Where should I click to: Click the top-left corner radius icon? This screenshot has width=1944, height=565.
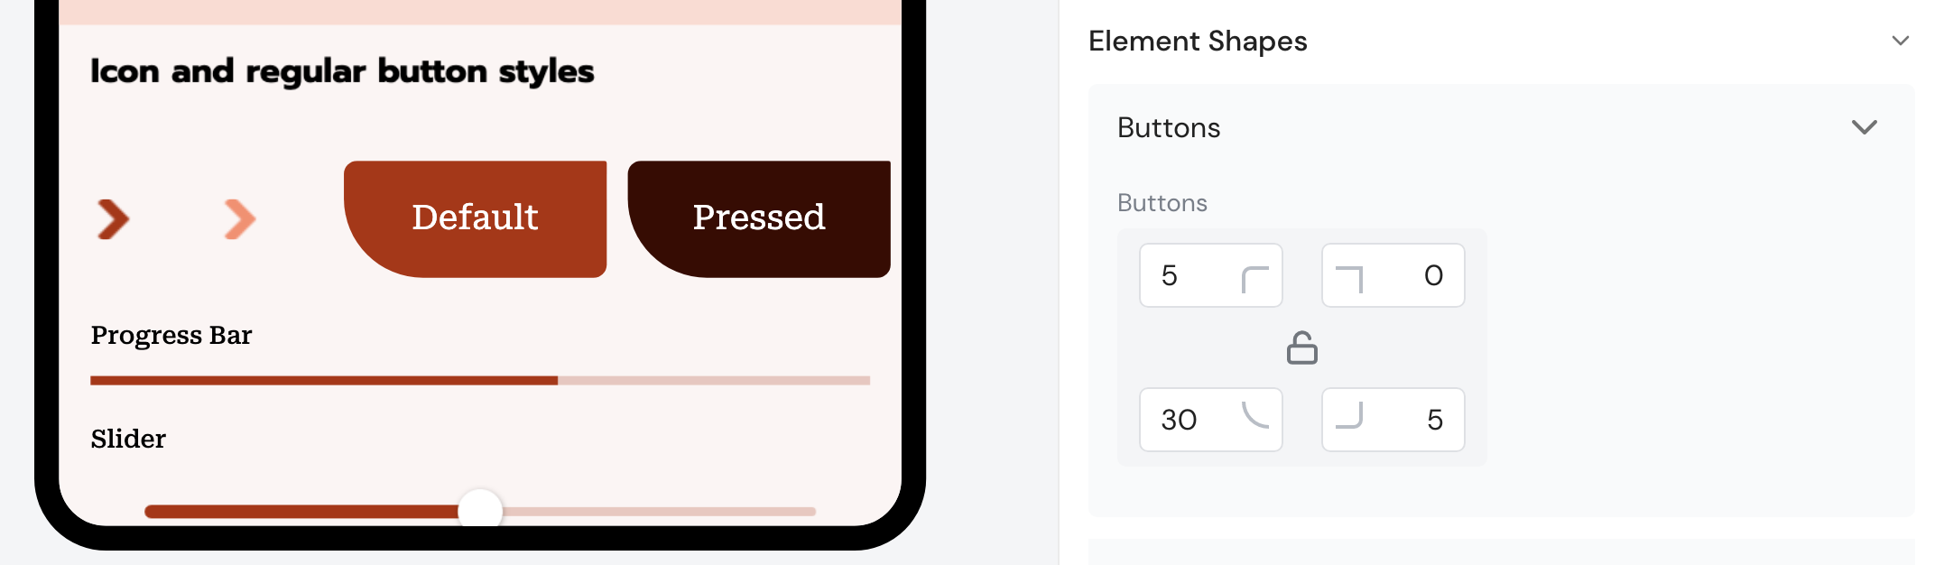1254,280
